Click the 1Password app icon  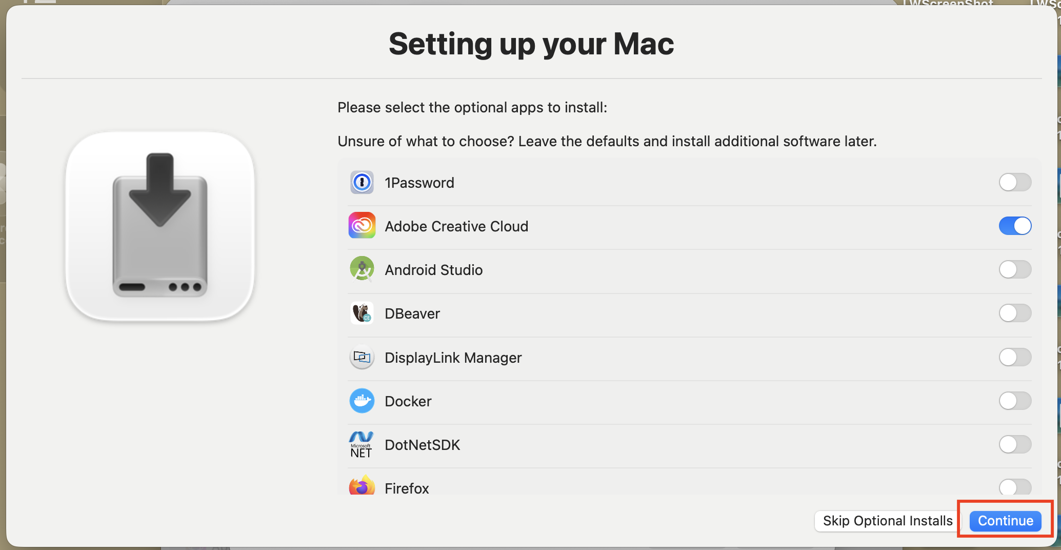[x=362, y=182]
